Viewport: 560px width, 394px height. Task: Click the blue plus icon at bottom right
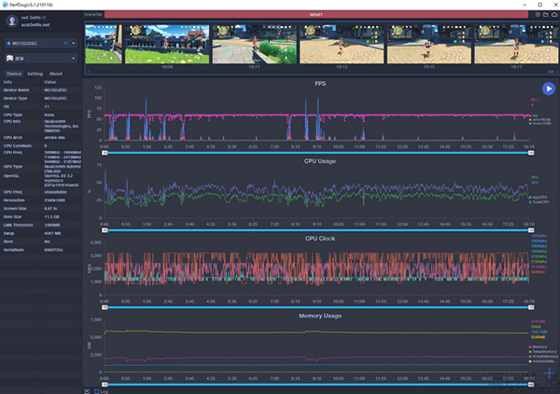[x=549, y=374]
